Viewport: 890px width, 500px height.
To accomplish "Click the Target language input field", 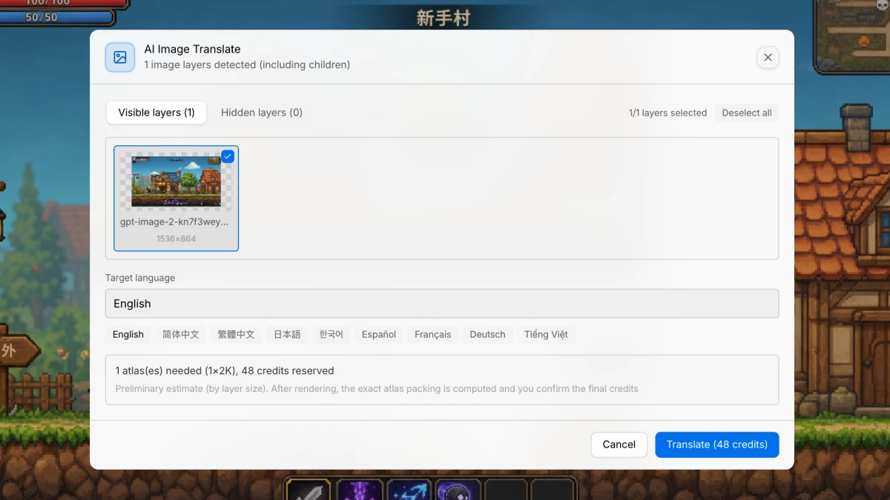I will tap(442, 304).
